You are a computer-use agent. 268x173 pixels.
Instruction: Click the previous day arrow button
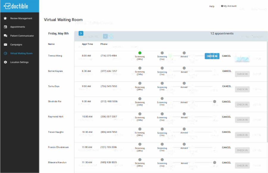point(105,36)
